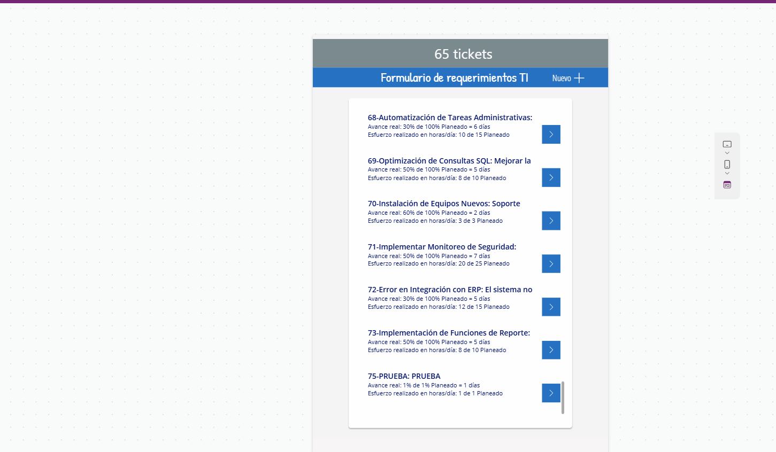The width and height of the screenshot is (776, 452).
Task: Select the phone preview icon in right sidebar
Action: pos(727,165)
